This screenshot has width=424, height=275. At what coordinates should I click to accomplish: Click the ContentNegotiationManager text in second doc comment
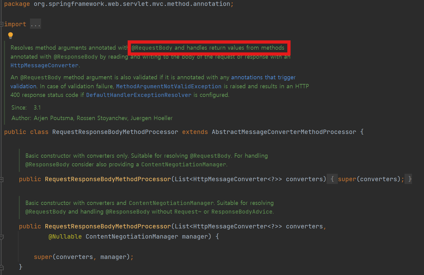pos(171,203)
